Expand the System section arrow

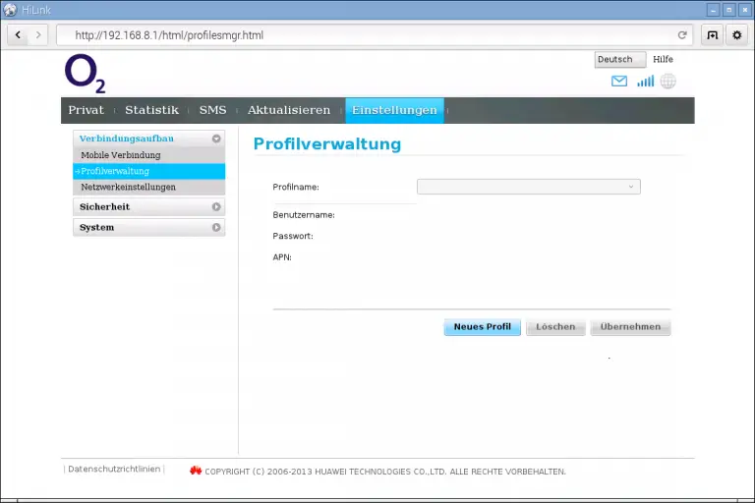(x=216, y=228)
